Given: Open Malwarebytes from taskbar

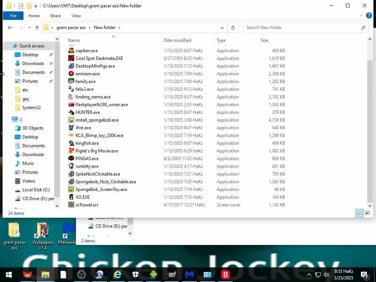Looking at the screenshot, I should (x=189, y=275).
